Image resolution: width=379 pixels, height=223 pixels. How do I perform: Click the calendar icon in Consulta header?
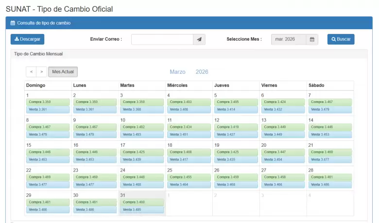point(13,23)
